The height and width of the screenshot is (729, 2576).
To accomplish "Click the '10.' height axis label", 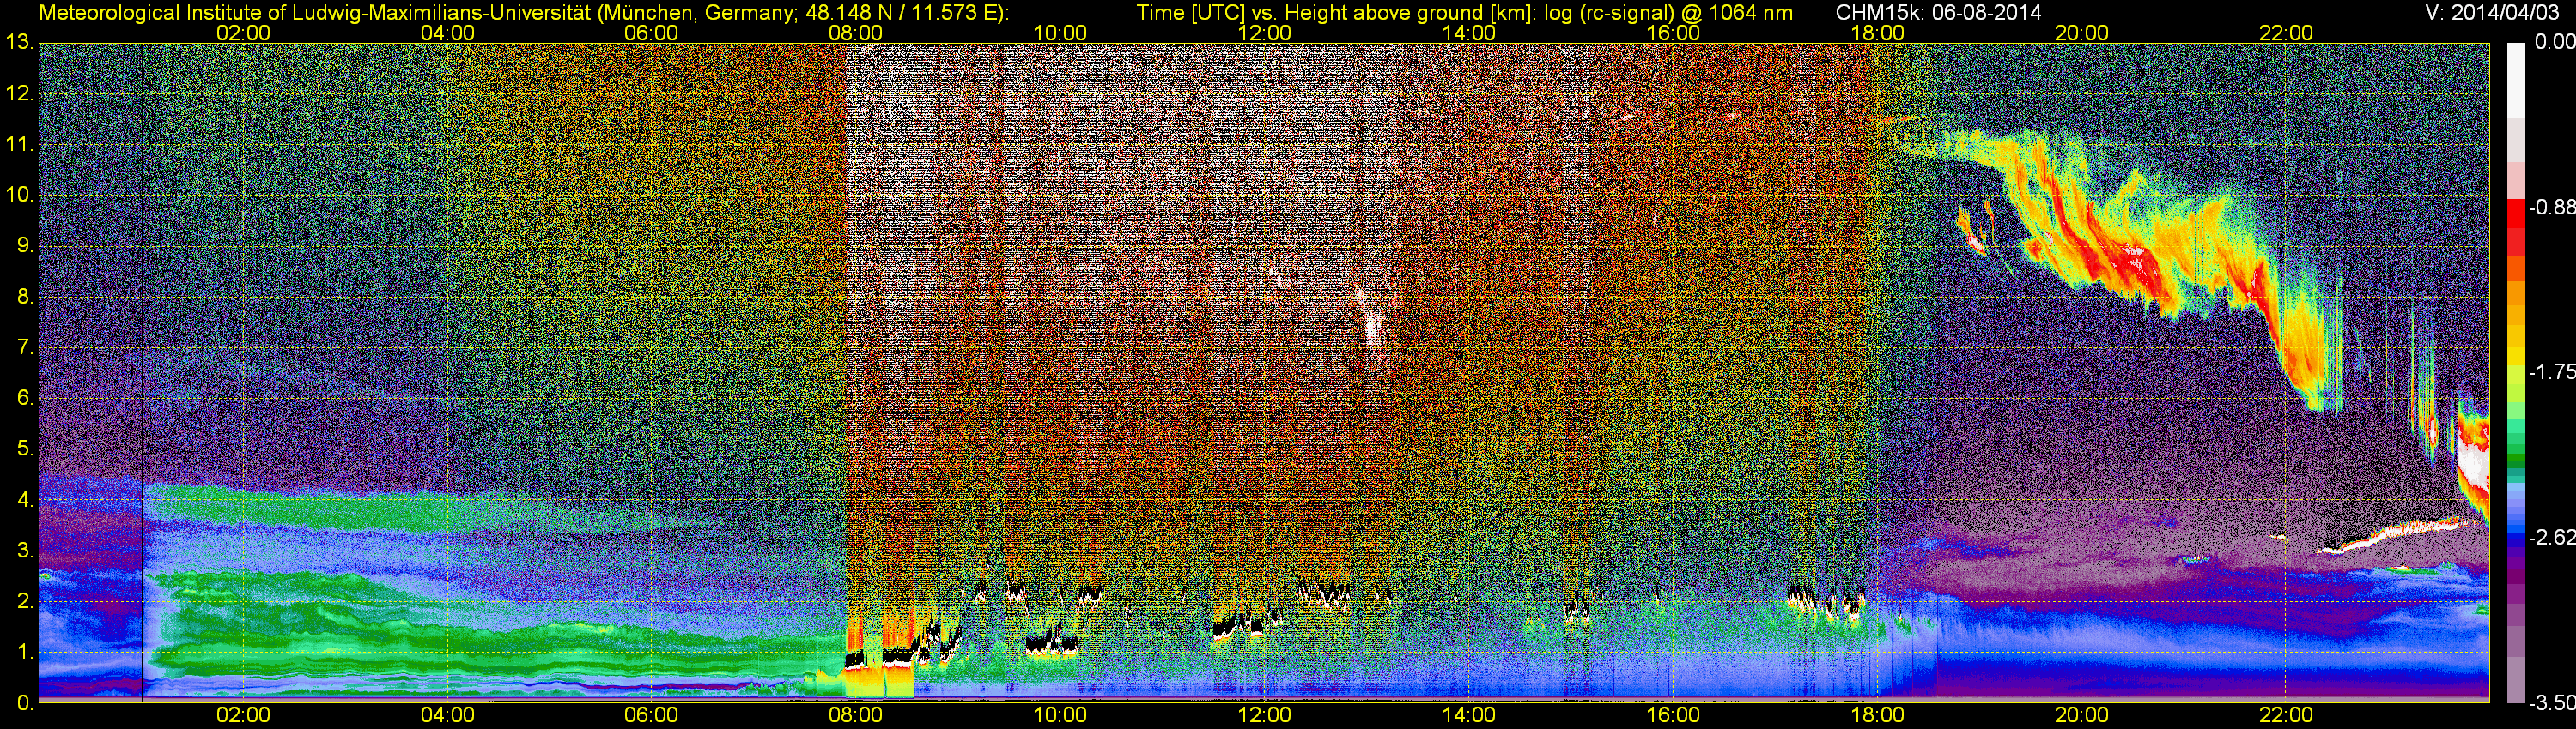I will 19,195.
